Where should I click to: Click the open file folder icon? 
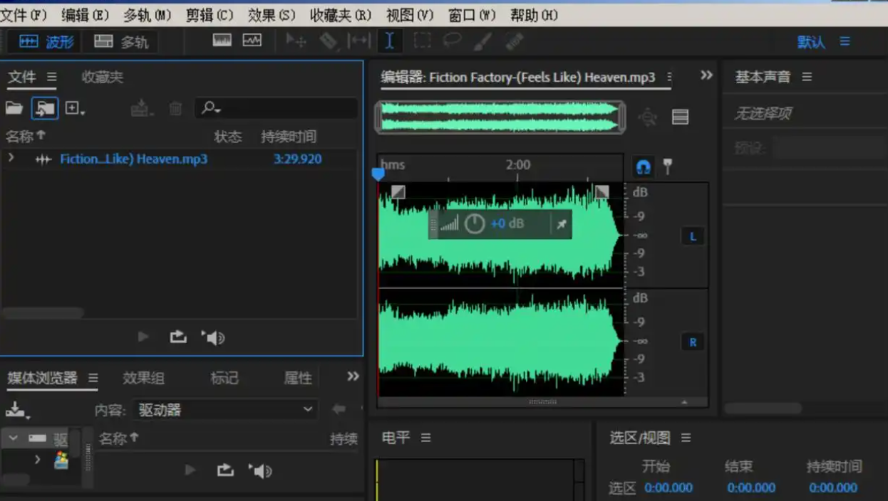point(14,108)
